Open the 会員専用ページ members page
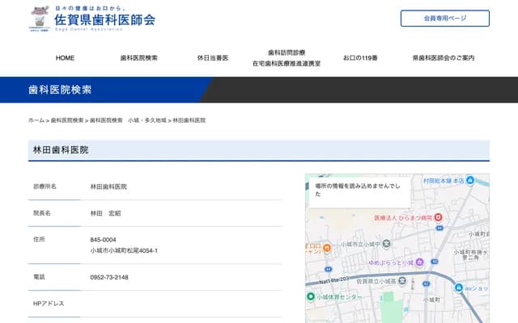This screenshot has height=323, width=518. point(444,18)
